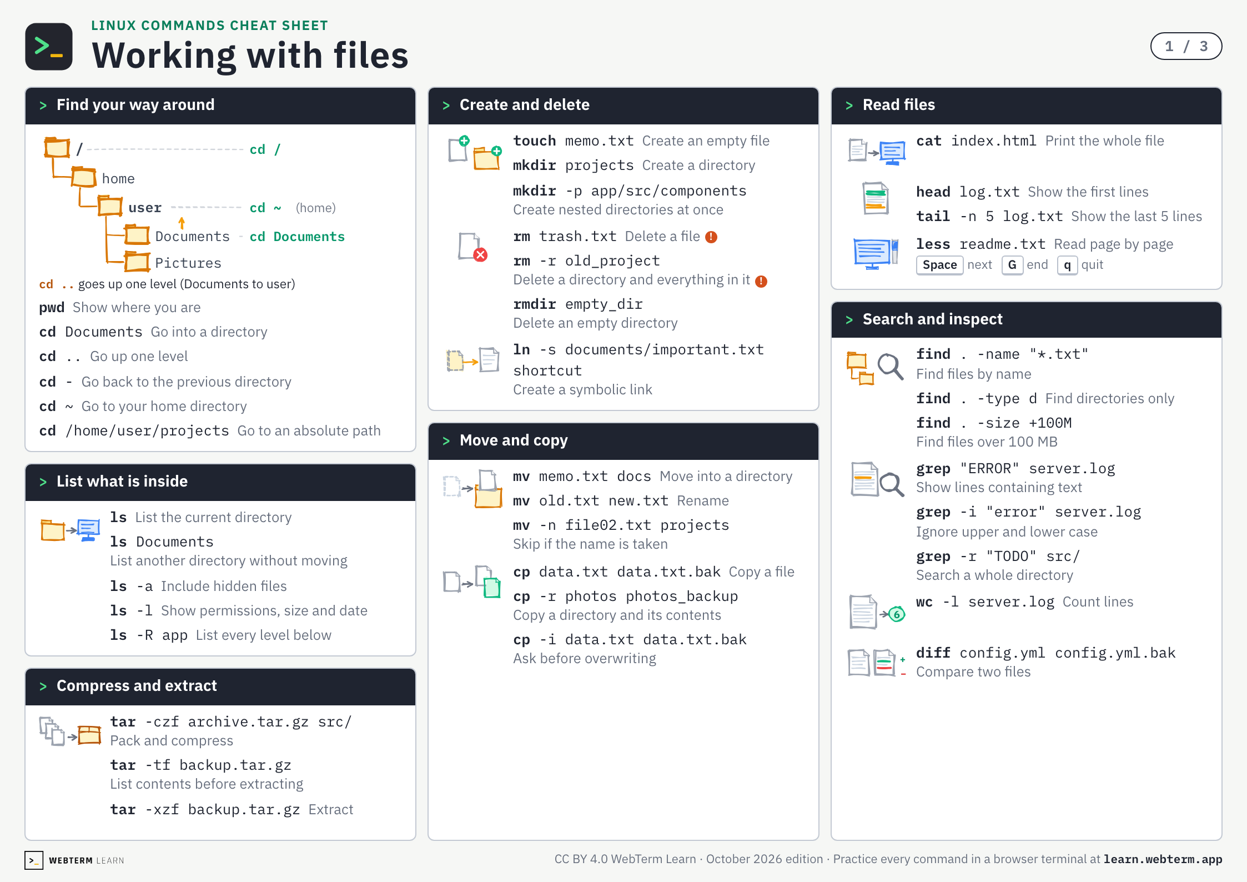Click the WebTerm Learn footer logo icon
This screenshot has width=1247, height=882.
pos(34,860)
